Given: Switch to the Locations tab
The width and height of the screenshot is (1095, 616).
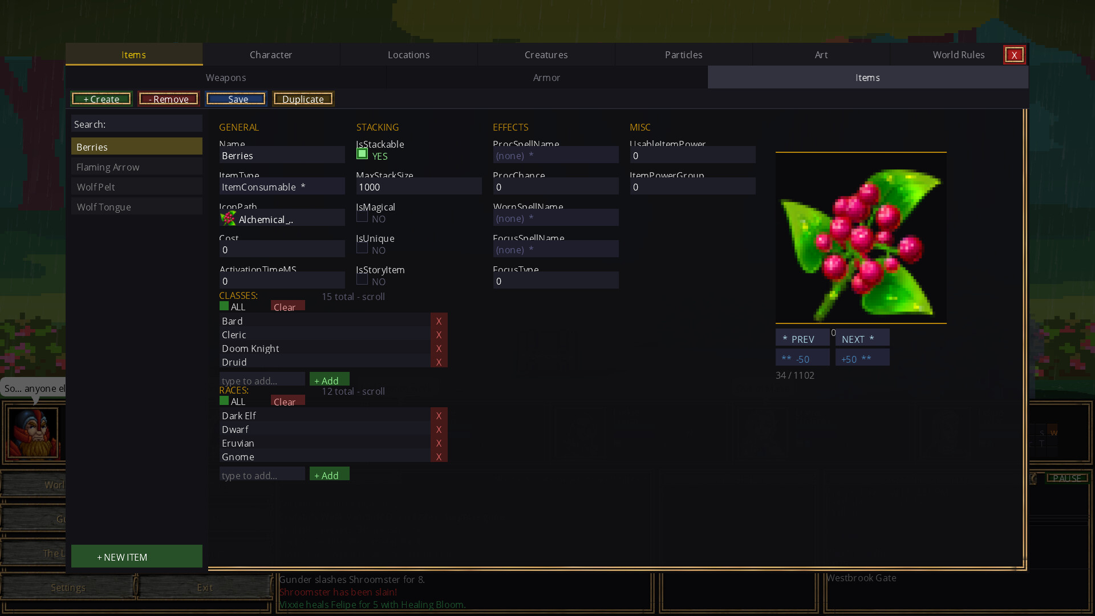Looking at the screenshot, I should [x=408, y=55].
